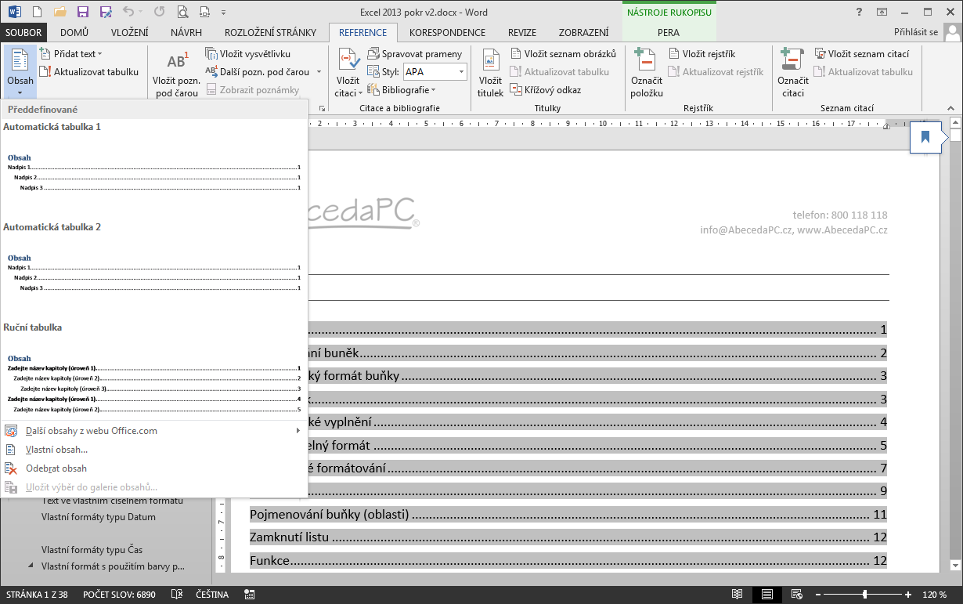Click Vložit seznam citací
Viewport: 963px width, 604px height.
coord(862,54)
